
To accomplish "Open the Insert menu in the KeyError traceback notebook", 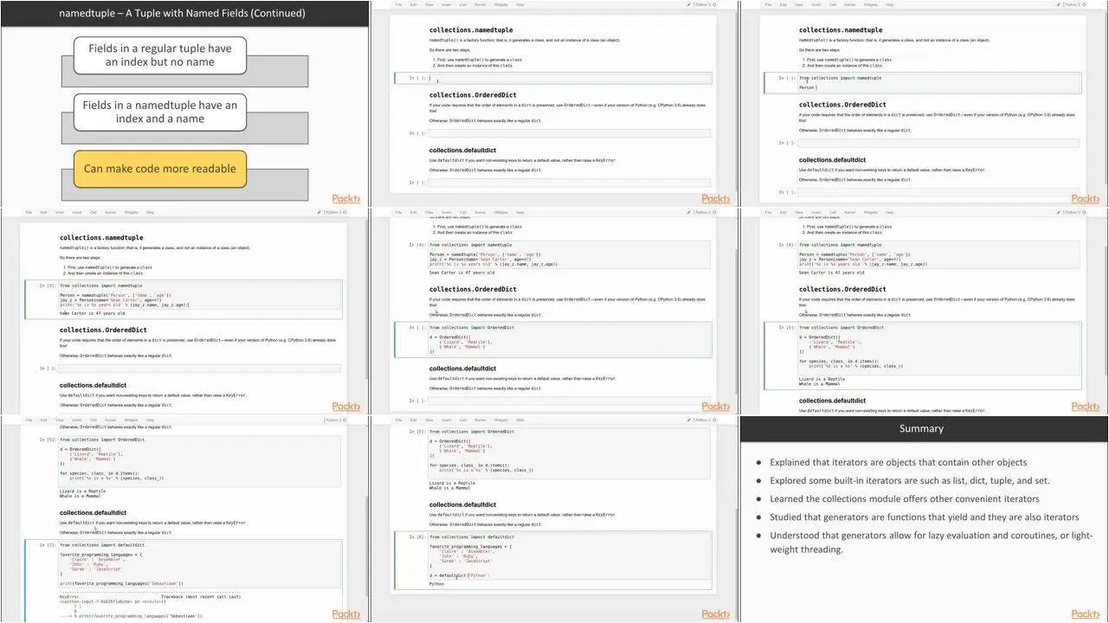I will (78, 420).
